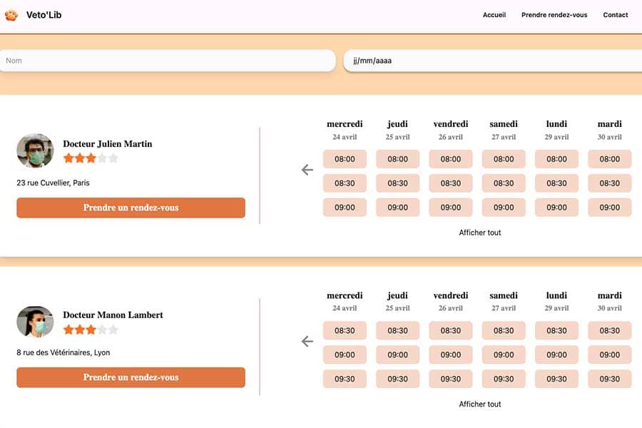
Task: Select the 08:00 slot for mercredi 24 avril with Julien Martin
Action: coord(345,158)
